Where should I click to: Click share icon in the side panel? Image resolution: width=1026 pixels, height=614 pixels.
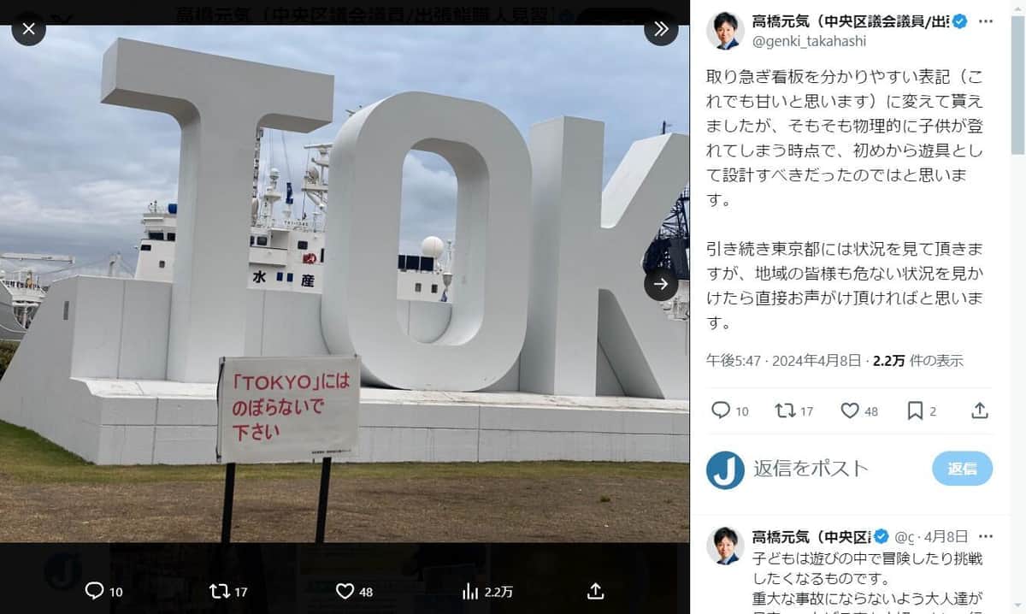(x=980, y=410)
